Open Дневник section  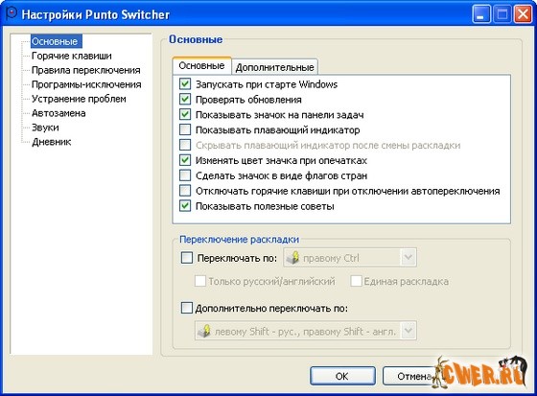(52, 142)
